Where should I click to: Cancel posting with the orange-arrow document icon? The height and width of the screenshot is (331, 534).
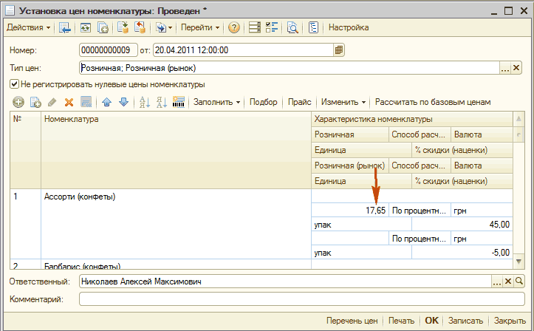click(x=140, y=27)
